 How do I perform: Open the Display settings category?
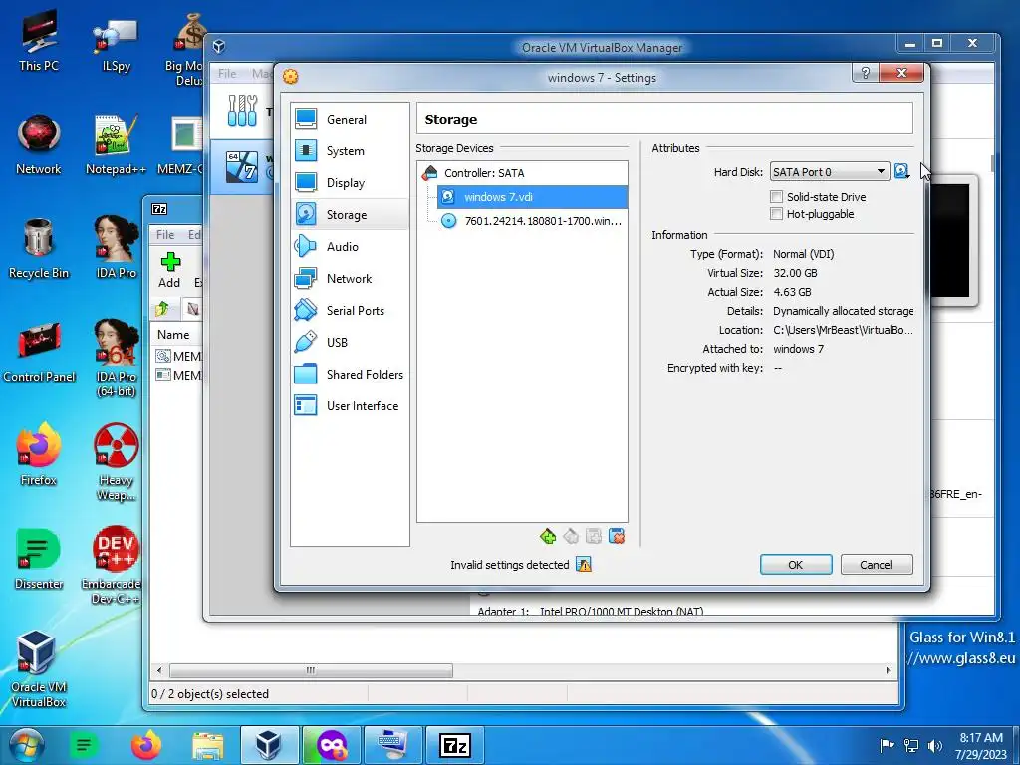350,183
